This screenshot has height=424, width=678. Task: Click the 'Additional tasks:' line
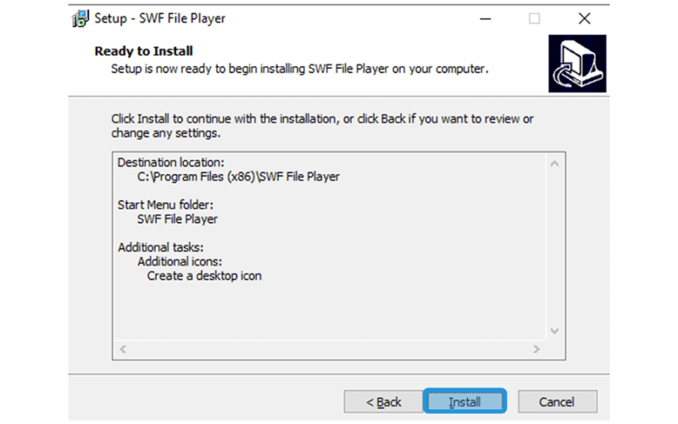pos(160,248)
